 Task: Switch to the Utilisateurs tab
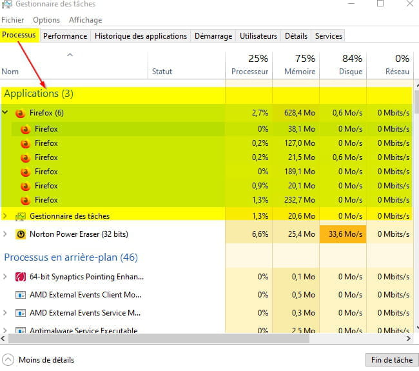258,36
